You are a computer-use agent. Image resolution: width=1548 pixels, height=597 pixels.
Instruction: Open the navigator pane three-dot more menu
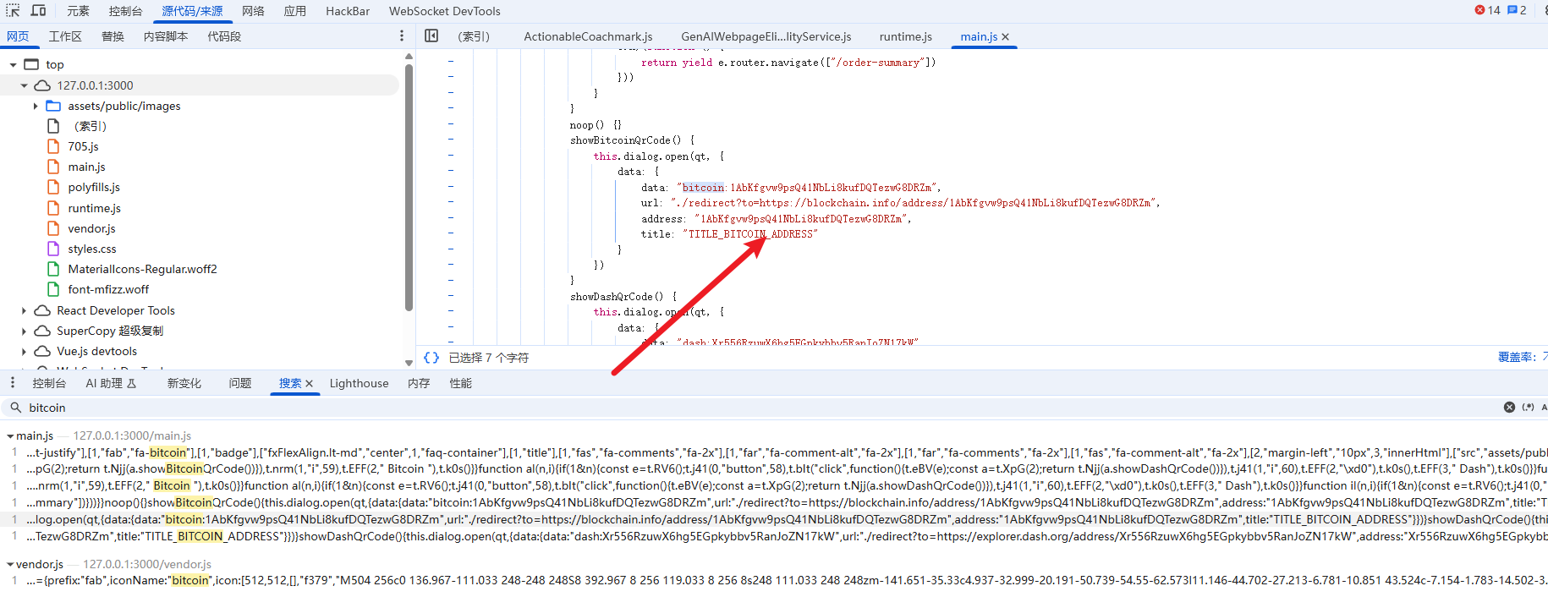[402, 36]
